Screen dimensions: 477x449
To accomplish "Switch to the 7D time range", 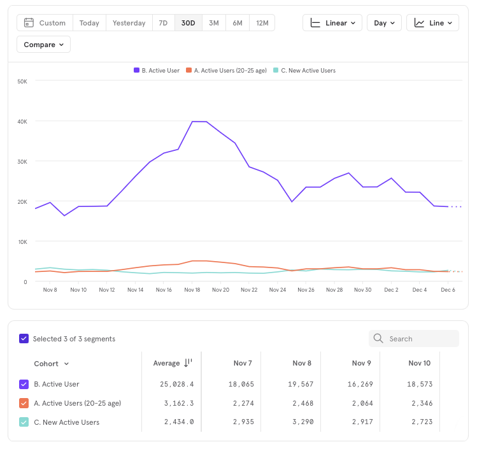I will tap(163, 23).
